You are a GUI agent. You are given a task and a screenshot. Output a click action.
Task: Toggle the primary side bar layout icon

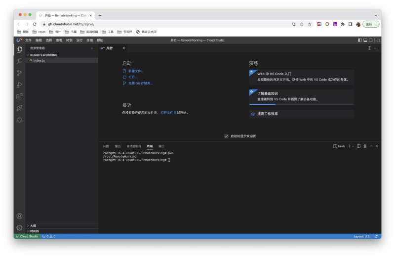pyautogui.click(x=360, y=40)
